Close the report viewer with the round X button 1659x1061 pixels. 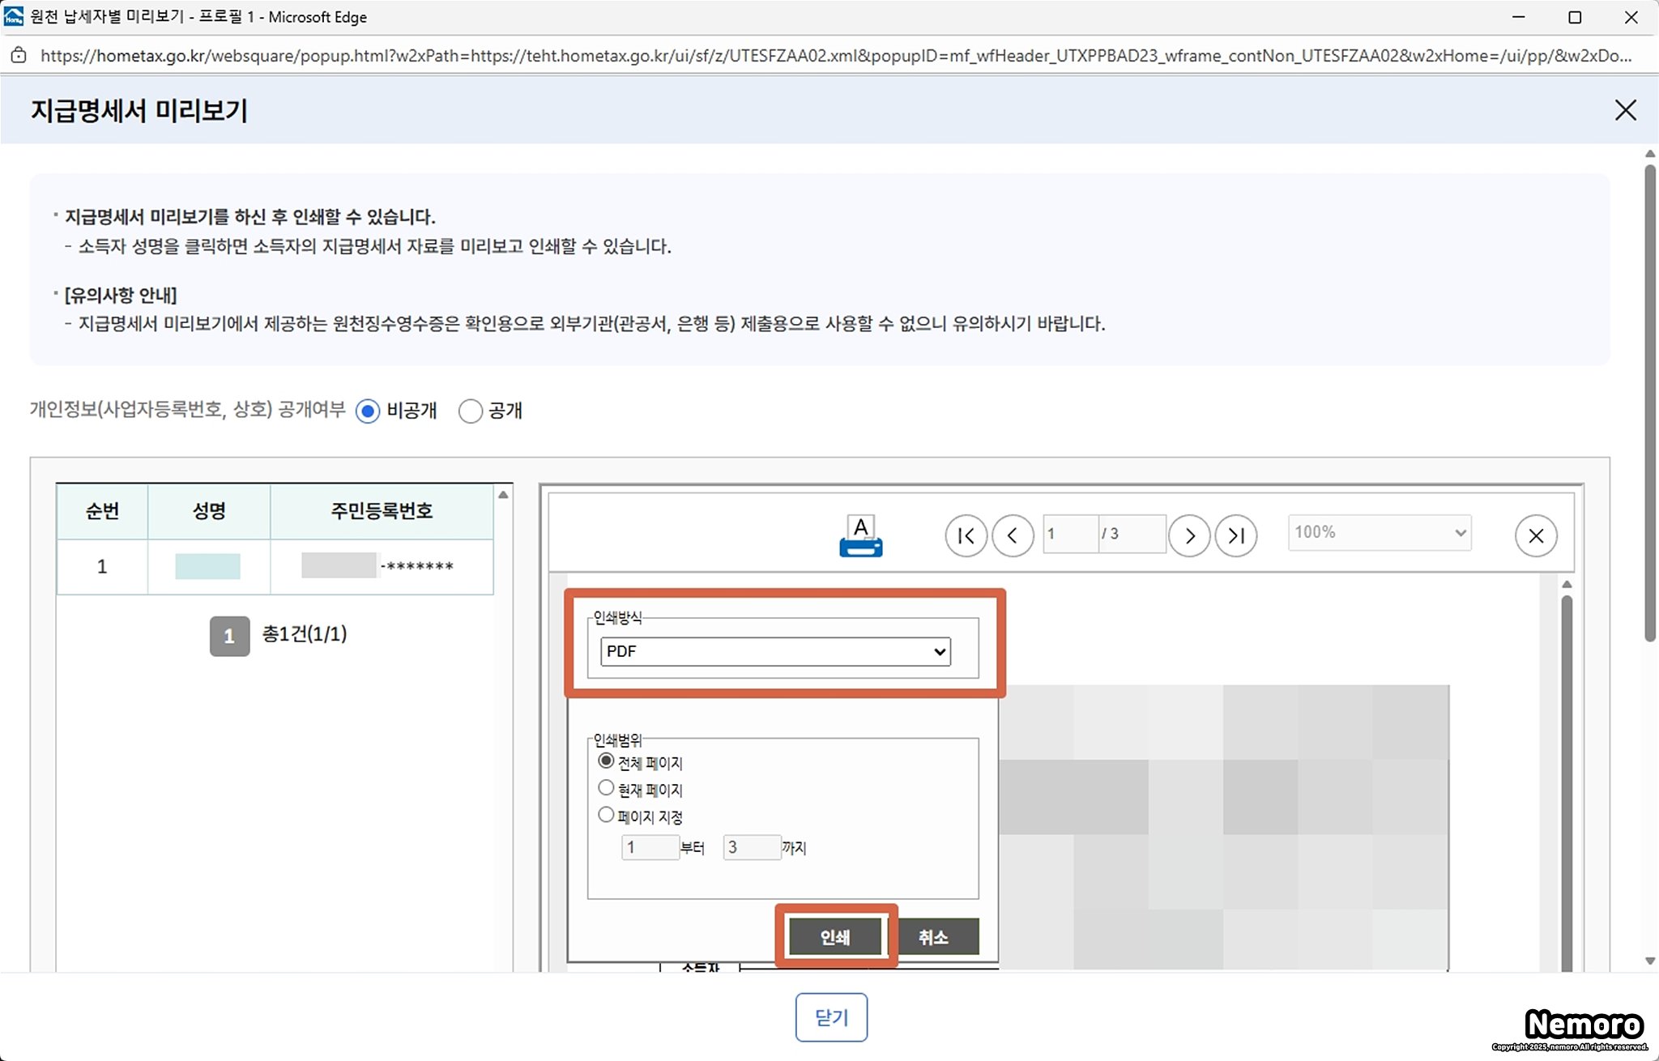pos(1536,535)
